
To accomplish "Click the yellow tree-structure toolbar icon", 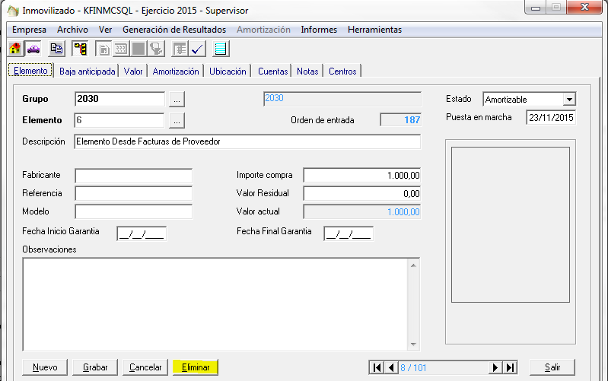I will pyautogui.click(x=79, y=49).
